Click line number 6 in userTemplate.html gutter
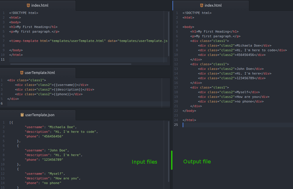Viewport: 293px width, 189px height. click(x=2, y=104)
